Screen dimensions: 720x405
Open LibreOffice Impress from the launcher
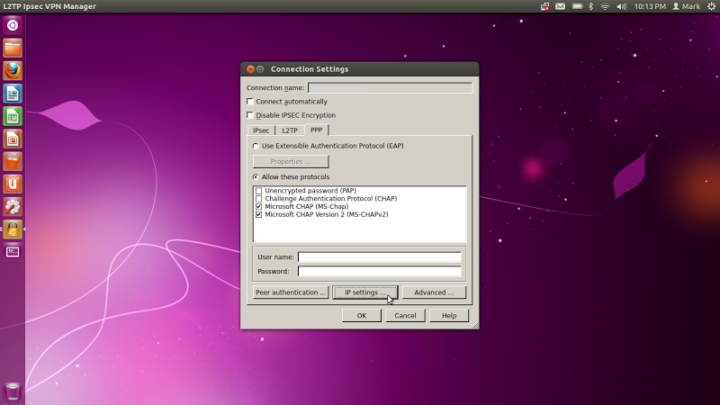(x=13, y=139)
